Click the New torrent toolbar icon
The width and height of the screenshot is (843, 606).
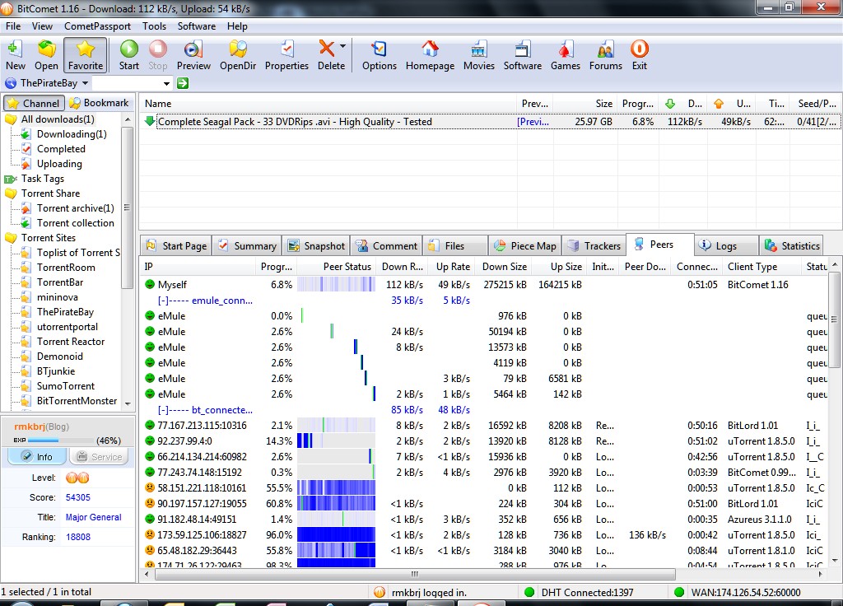[x=15, y=55]
